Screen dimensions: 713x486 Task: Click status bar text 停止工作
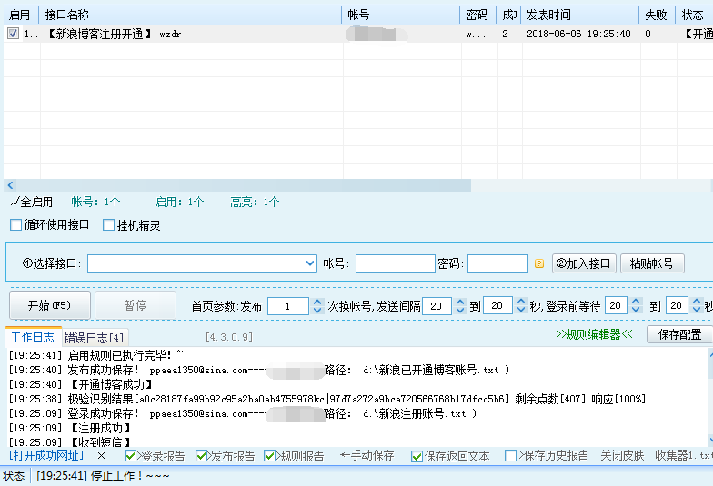[129, 476]
